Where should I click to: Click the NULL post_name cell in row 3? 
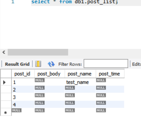(x=80, y=97)
